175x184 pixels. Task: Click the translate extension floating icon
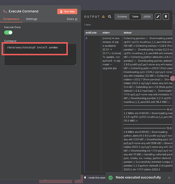[x=172, y=78]
